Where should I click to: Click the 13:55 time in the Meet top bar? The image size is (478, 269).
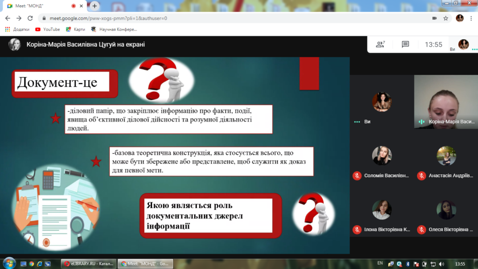(x=434, y=45)
